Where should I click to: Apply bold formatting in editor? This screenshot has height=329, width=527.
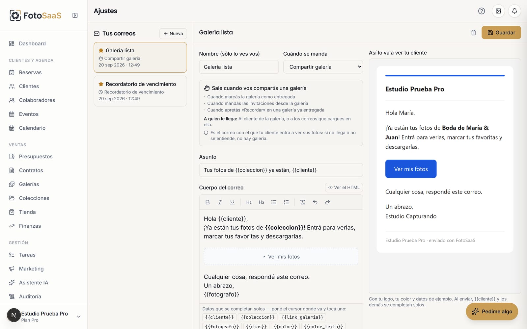tap(208, 202)
